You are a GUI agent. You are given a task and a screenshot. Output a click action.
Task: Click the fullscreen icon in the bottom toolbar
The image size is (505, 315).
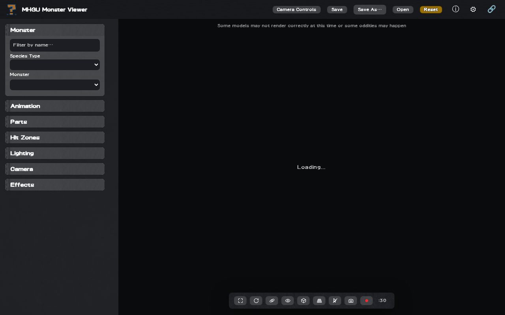240,301
